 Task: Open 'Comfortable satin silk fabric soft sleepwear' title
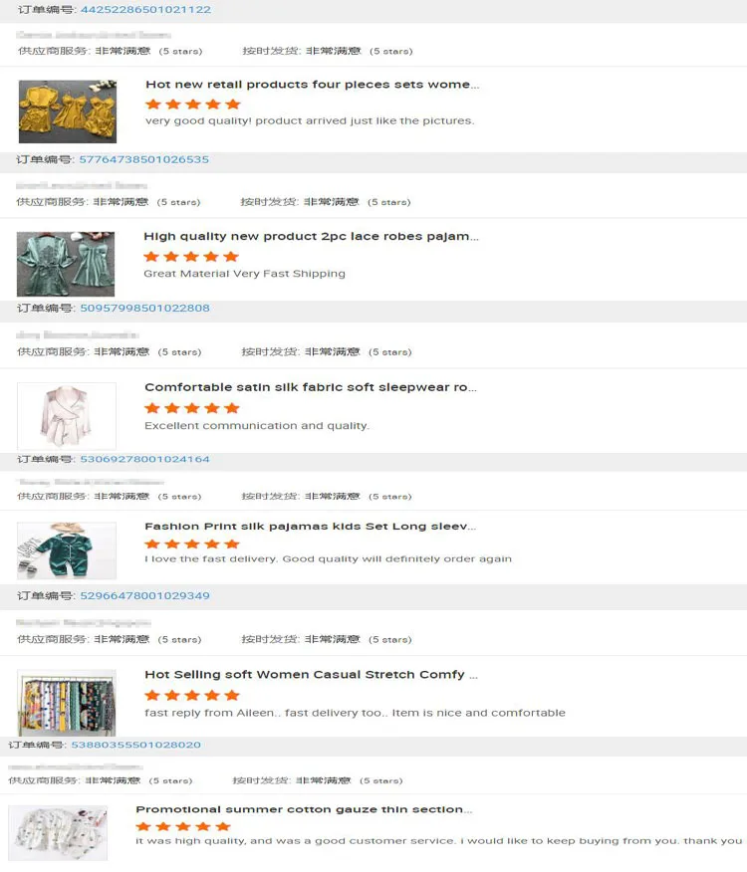pyautogui.click(x=311, y=387)
